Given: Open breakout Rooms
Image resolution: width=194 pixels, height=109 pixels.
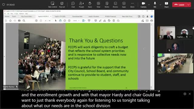Looking at the screenshot, I should click(115, 5).
